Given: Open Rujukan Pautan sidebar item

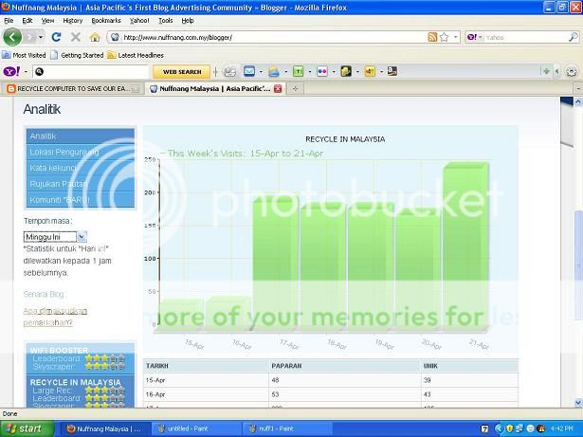Looking at the screenshot, I should pyautogui.click(x=81, y=184).
